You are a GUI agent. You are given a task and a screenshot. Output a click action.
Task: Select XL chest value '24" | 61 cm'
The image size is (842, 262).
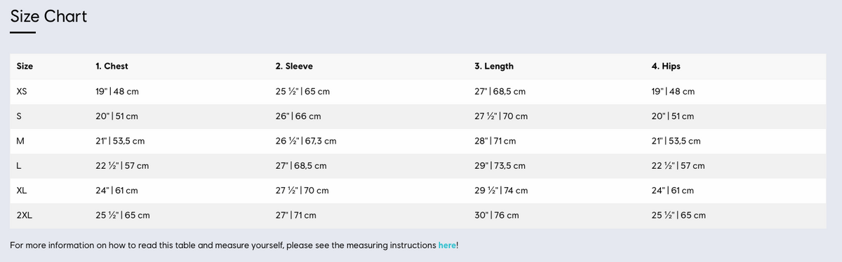point(116,191)
